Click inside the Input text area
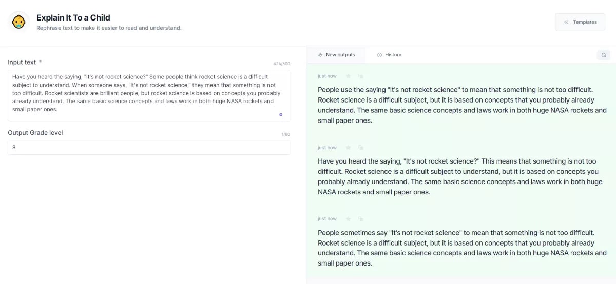 pyautogui.click(x=149, y=95)
